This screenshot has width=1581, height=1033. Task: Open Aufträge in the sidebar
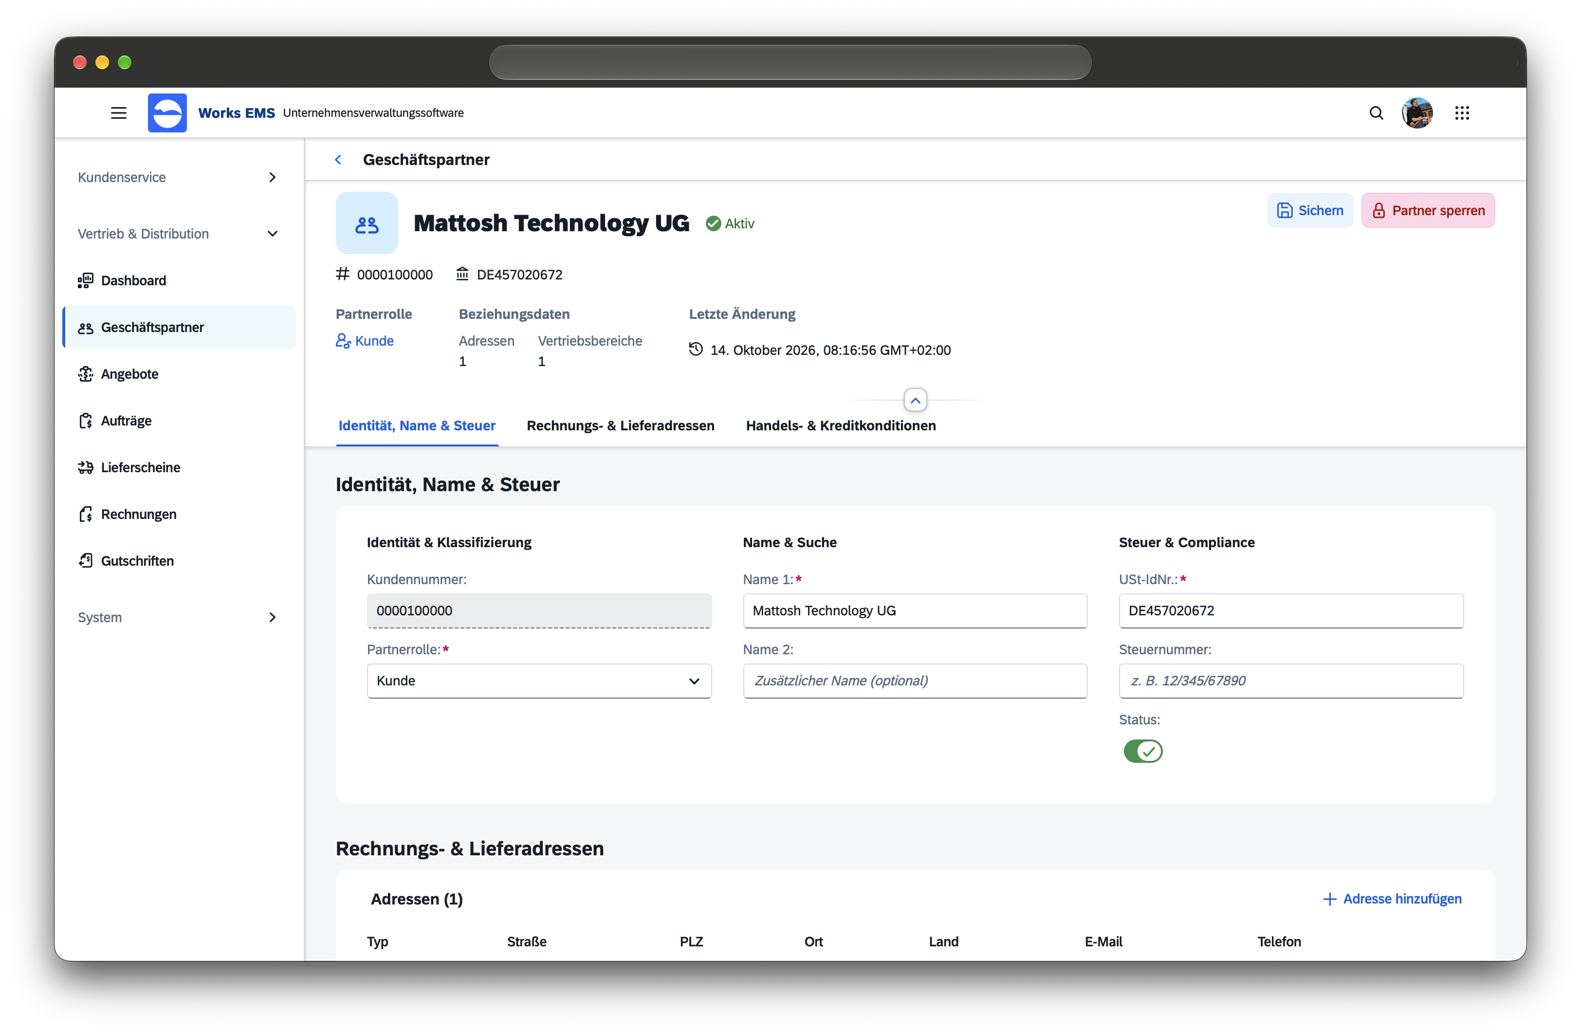tap(179, 421)
